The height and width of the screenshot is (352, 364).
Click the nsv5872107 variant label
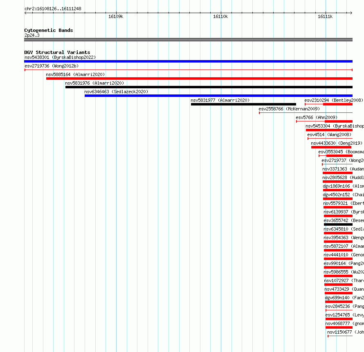[x=344, y=246]
